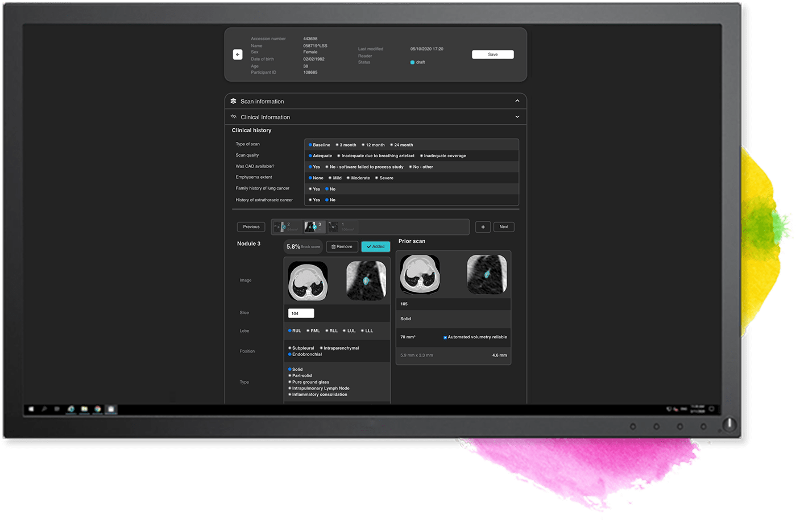
Task: Click the trash icon on the Remove button
Action: coord(333,246)
